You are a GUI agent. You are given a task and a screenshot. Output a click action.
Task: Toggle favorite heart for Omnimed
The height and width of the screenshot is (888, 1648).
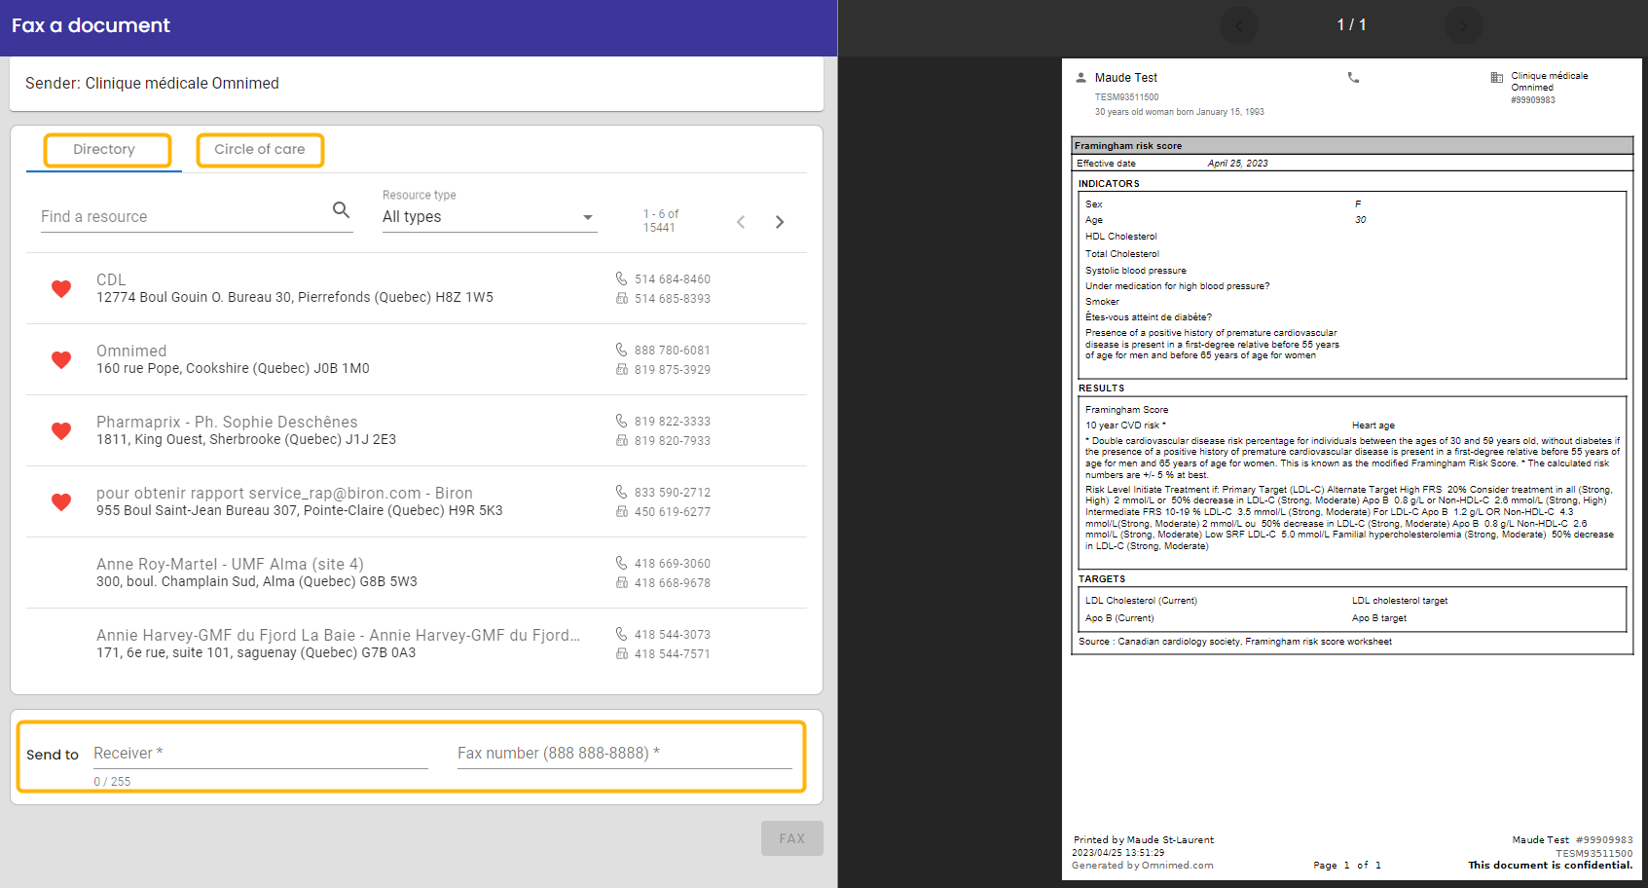61,359
